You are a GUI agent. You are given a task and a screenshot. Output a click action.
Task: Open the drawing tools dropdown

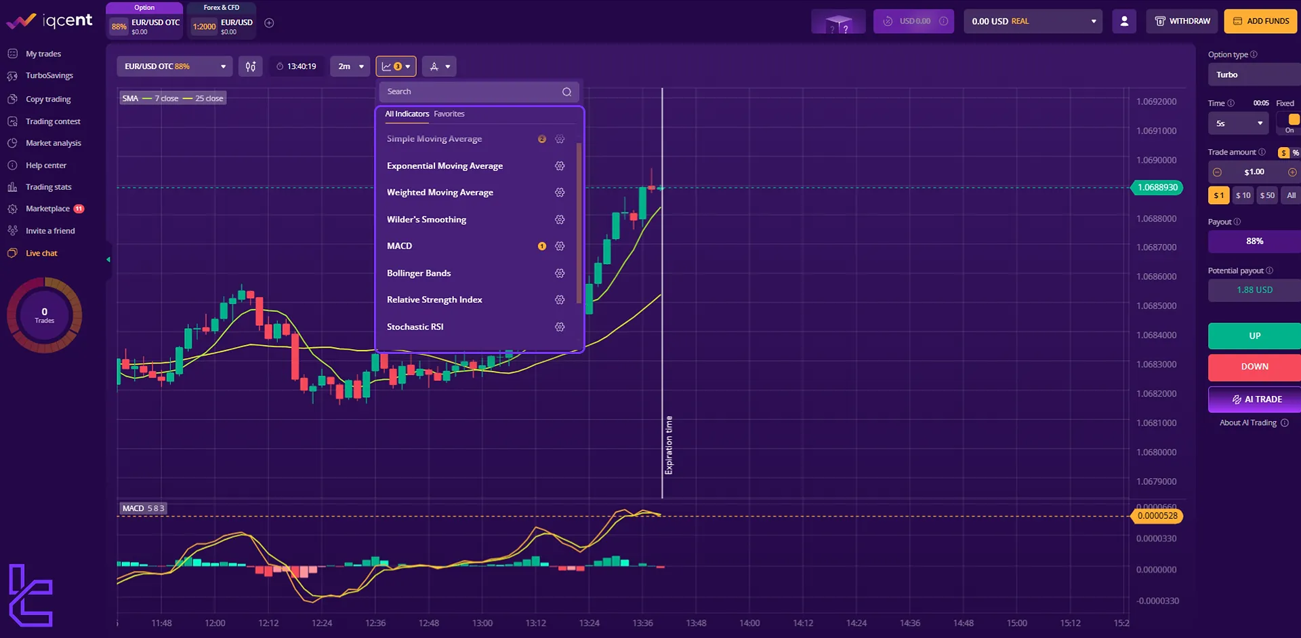[439, 66]
